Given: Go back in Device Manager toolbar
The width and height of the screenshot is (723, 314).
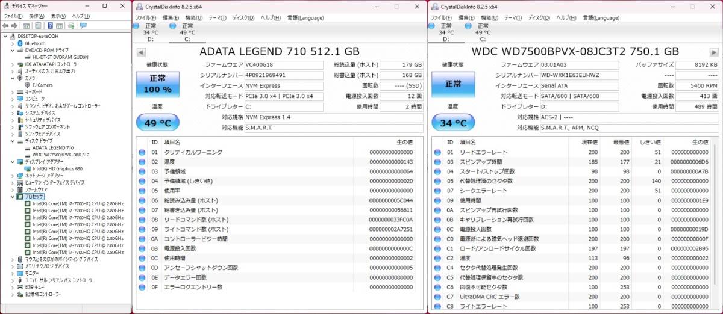Looking at the screenshot, I should [x=5, y=26].
